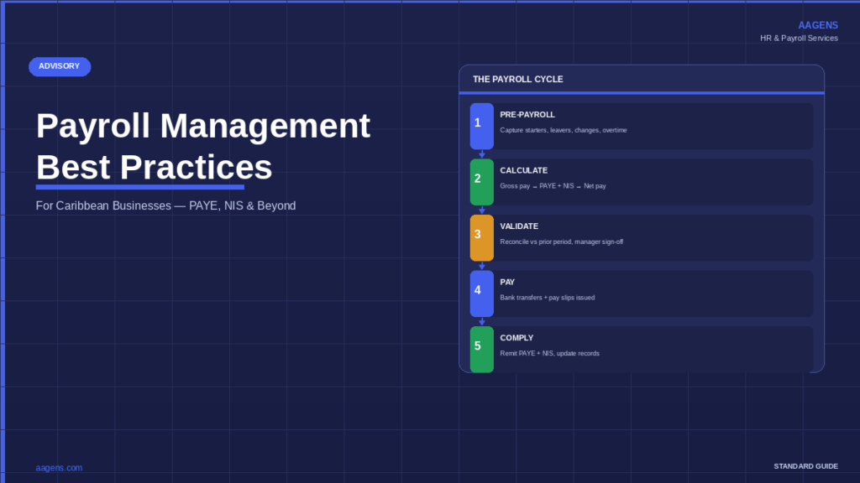
Task: Select the PRE-PAYROLL step heading
Action: point(527,114)
